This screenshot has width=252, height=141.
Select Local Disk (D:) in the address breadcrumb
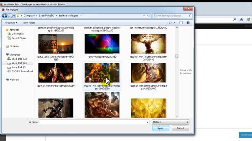46,16
